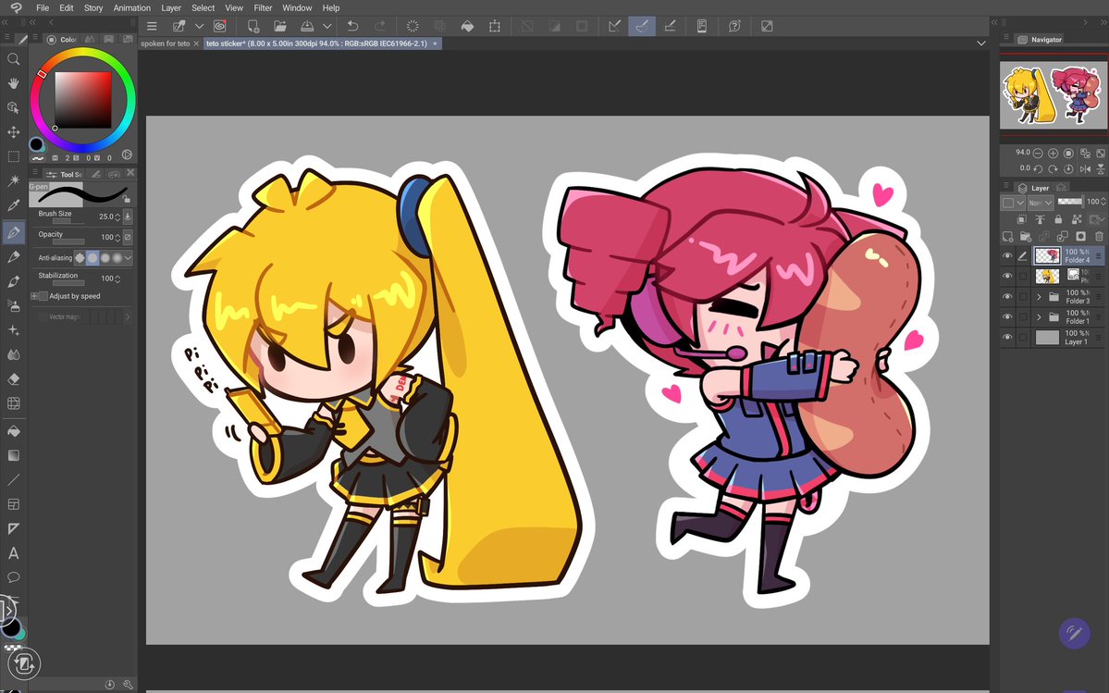Screen dimensions: 1109x693
Task: Open the blending mode dropdown
Action: [1041, 203]
